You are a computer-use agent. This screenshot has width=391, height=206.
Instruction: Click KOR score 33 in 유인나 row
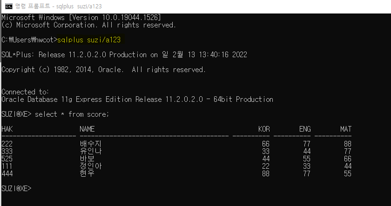coord(266,151)
